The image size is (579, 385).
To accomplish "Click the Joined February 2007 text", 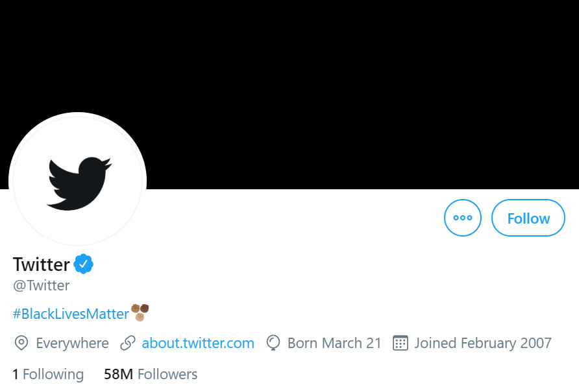I will coord(483,343).
